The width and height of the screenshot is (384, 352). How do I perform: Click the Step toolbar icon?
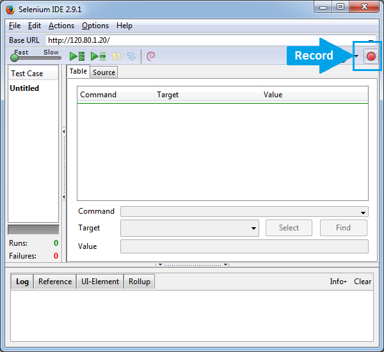[131, 56]
